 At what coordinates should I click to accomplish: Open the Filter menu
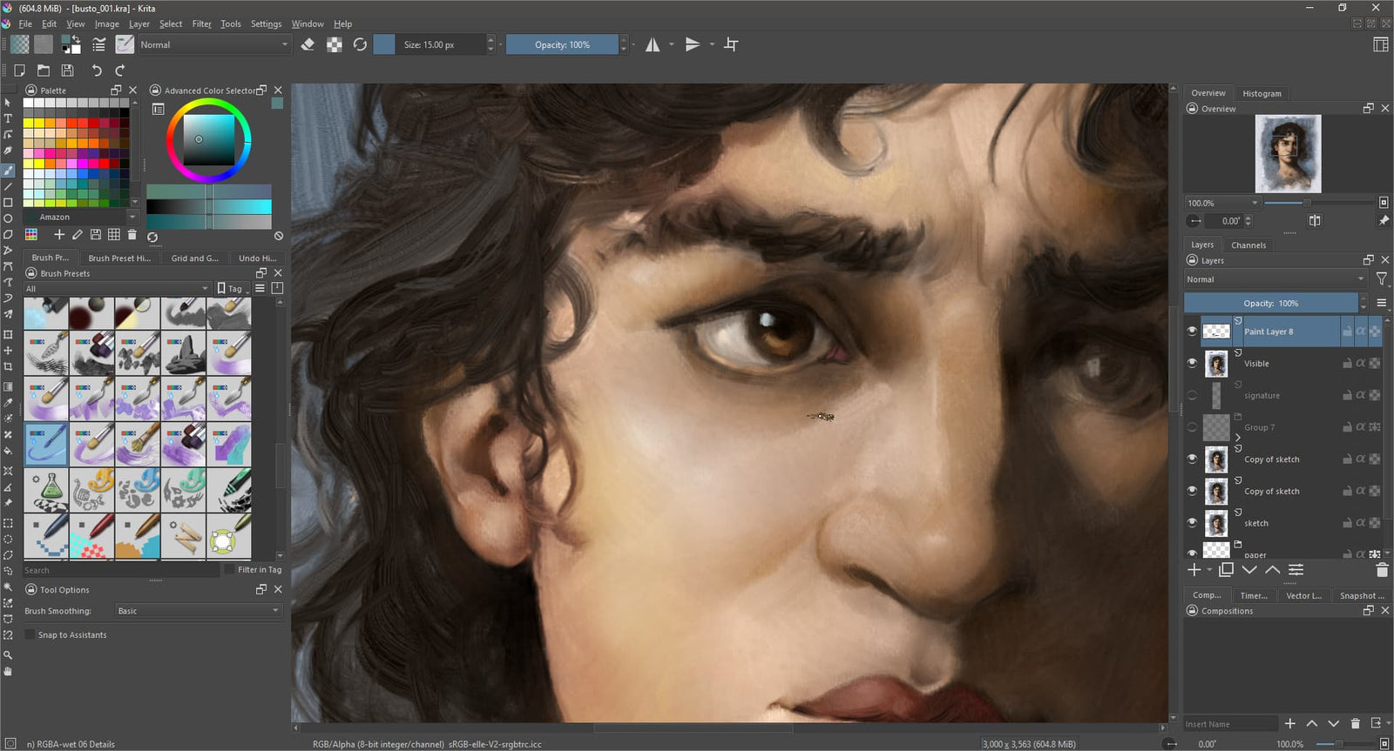pyautogui.click(x=201, y=24)
